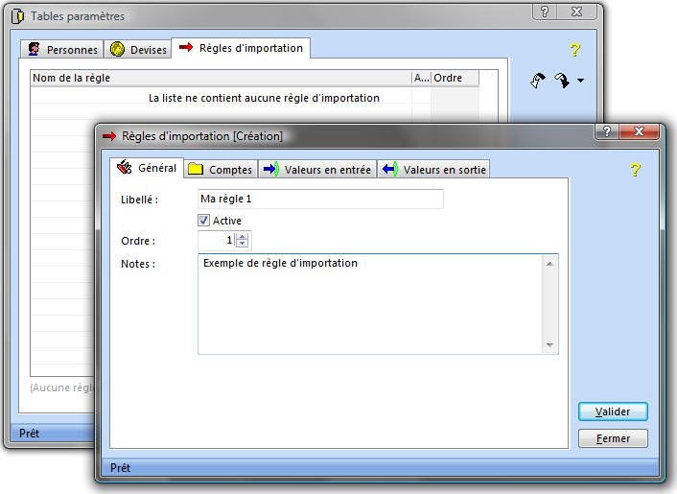Image resolution: width=677 pixels, height=494 pixels.
Task: Click the yellow help icon in Règles d'importation dialog
Action: pyautogui.click(x=634, y=170)
